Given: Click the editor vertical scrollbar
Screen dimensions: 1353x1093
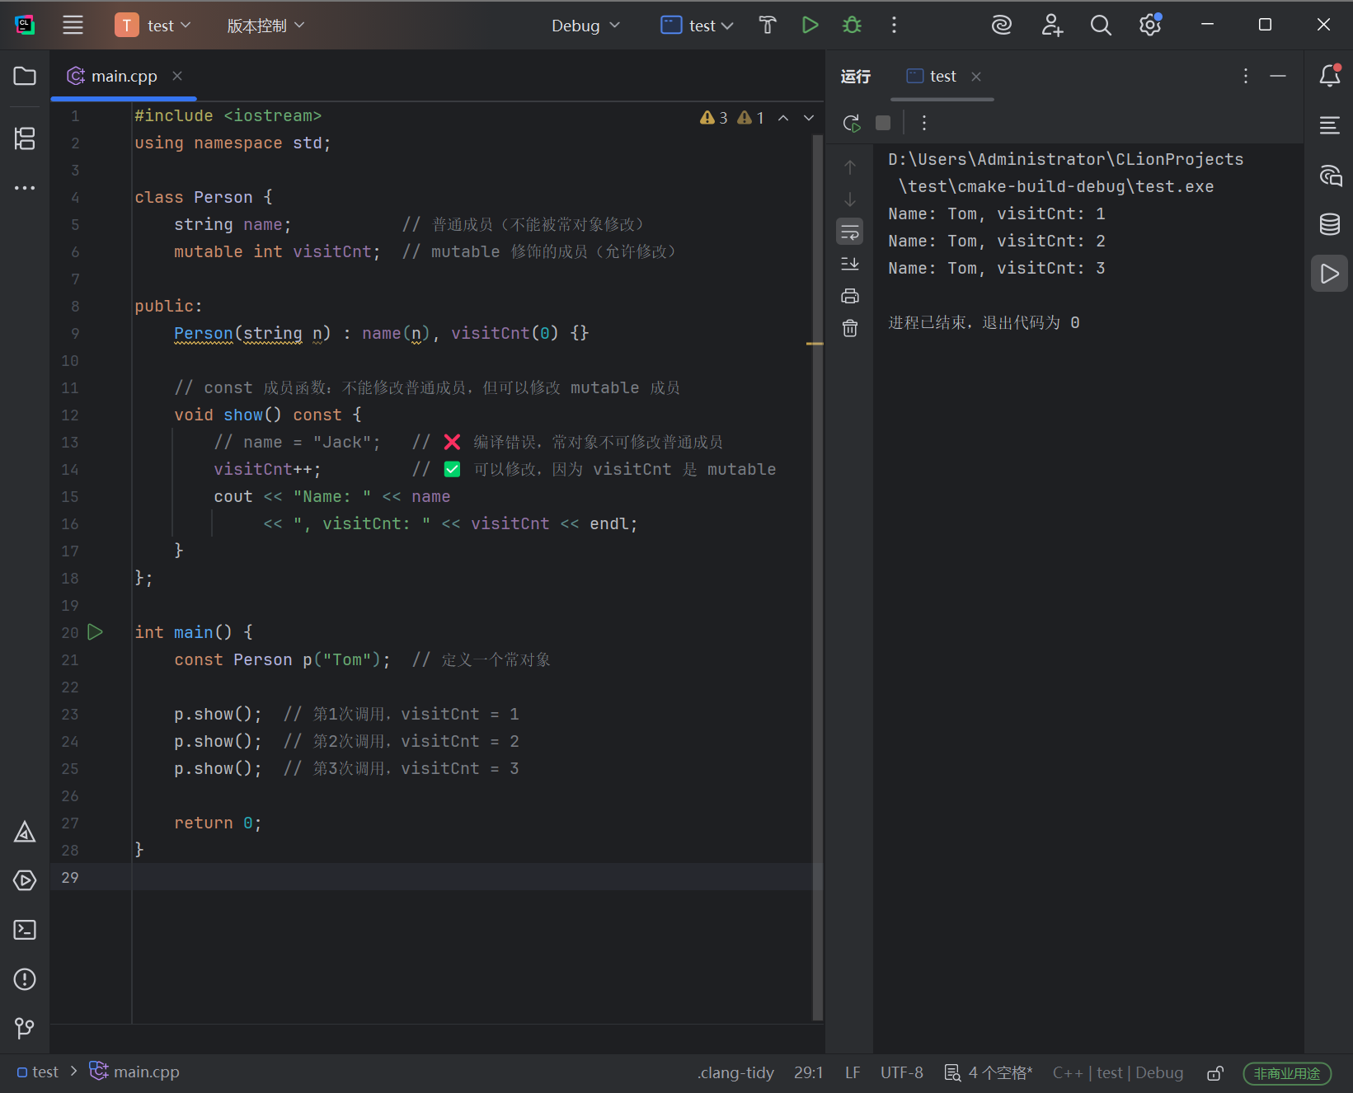Looking at the screenshot, I should (817, 577).
